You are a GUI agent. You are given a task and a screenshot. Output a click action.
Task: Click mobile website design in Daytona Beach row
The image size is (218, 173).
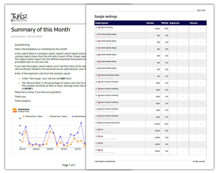(x=108, y=68)
